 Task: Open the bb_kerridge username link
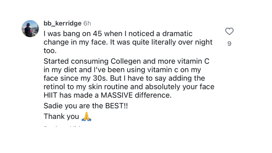(62, 23)
